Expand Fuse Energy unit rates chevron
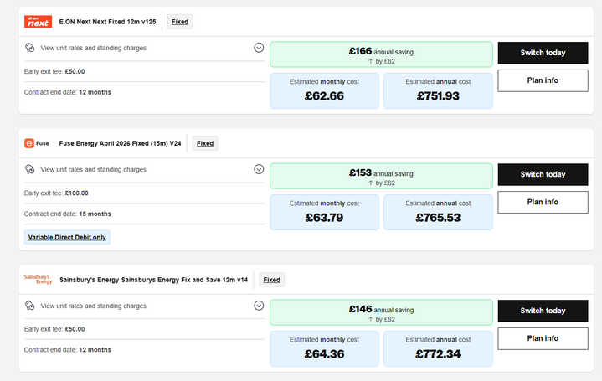This screenshot has width=602, height=381. coord(259,169)
